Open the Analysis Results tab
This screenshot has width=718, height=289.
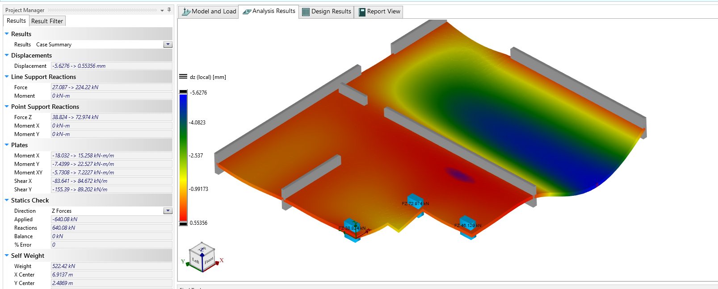point(269,11)
